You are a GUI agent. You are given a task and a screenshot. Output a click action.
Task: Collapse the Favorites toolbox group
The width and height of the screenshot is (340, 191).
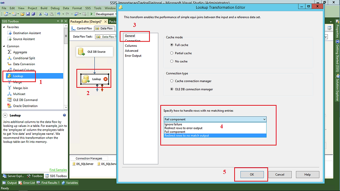pyautogui.click(x=4, y=27)
